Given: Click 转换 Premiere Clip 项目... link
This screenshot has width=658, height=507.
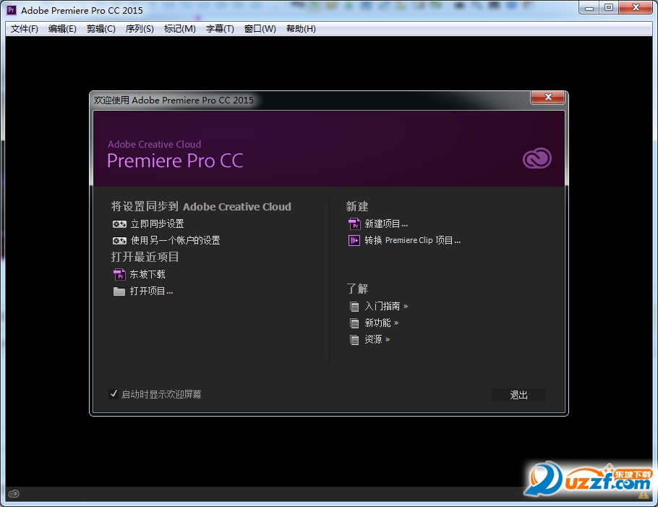Looking at the screenshot, I should [x=412, y=241].
